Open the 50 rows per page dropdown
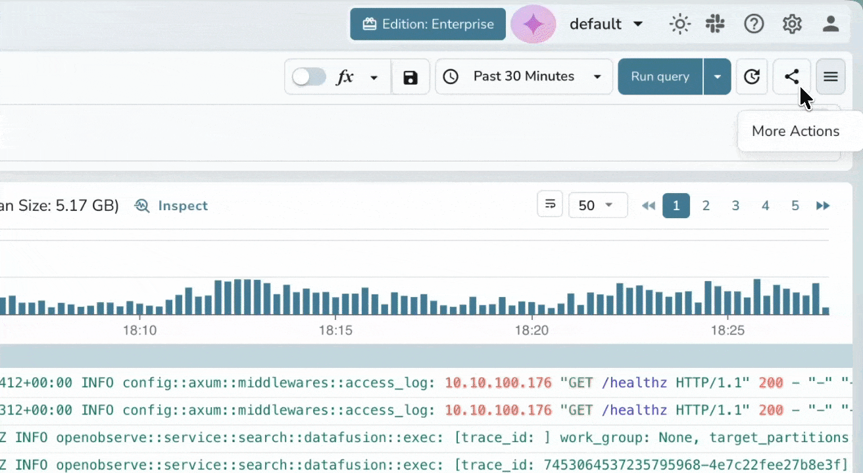Screen dimensions: 863x473 click(x=598, y=206)
